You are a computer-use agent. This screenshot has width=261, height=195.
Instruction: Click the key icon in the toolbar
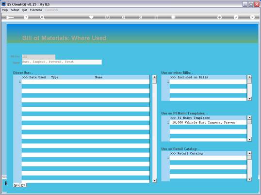tap(10, 17)
